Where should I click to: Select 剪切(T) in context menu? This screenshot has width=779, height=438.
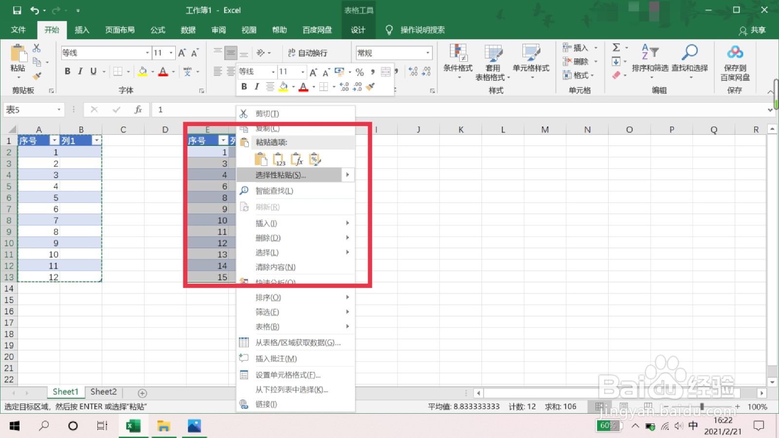(x=296, y=114)
